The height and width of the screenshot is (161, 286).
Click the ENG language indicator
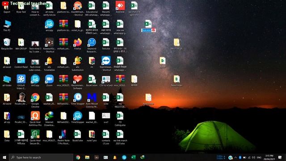click(259, 157)
